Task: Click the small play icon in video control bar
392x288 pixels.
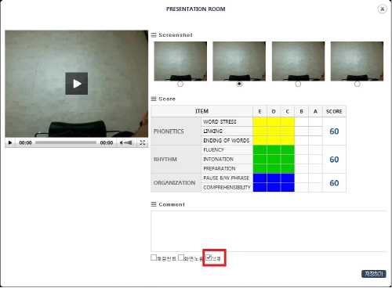Action: pos(10,142)
